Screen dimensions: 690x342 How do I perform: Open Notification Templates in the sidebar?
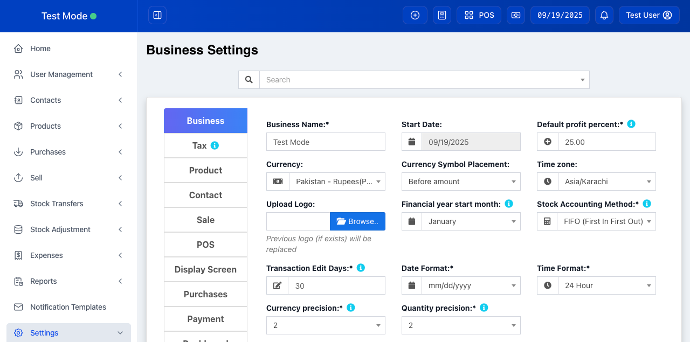coord(68,307)
